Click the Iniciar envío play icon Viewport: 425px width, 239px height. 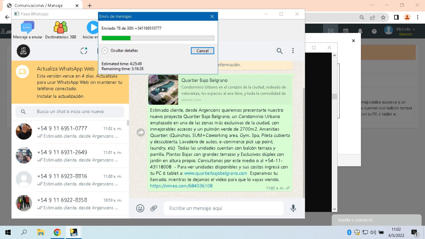pyautogui.click(x=92, y=28)
